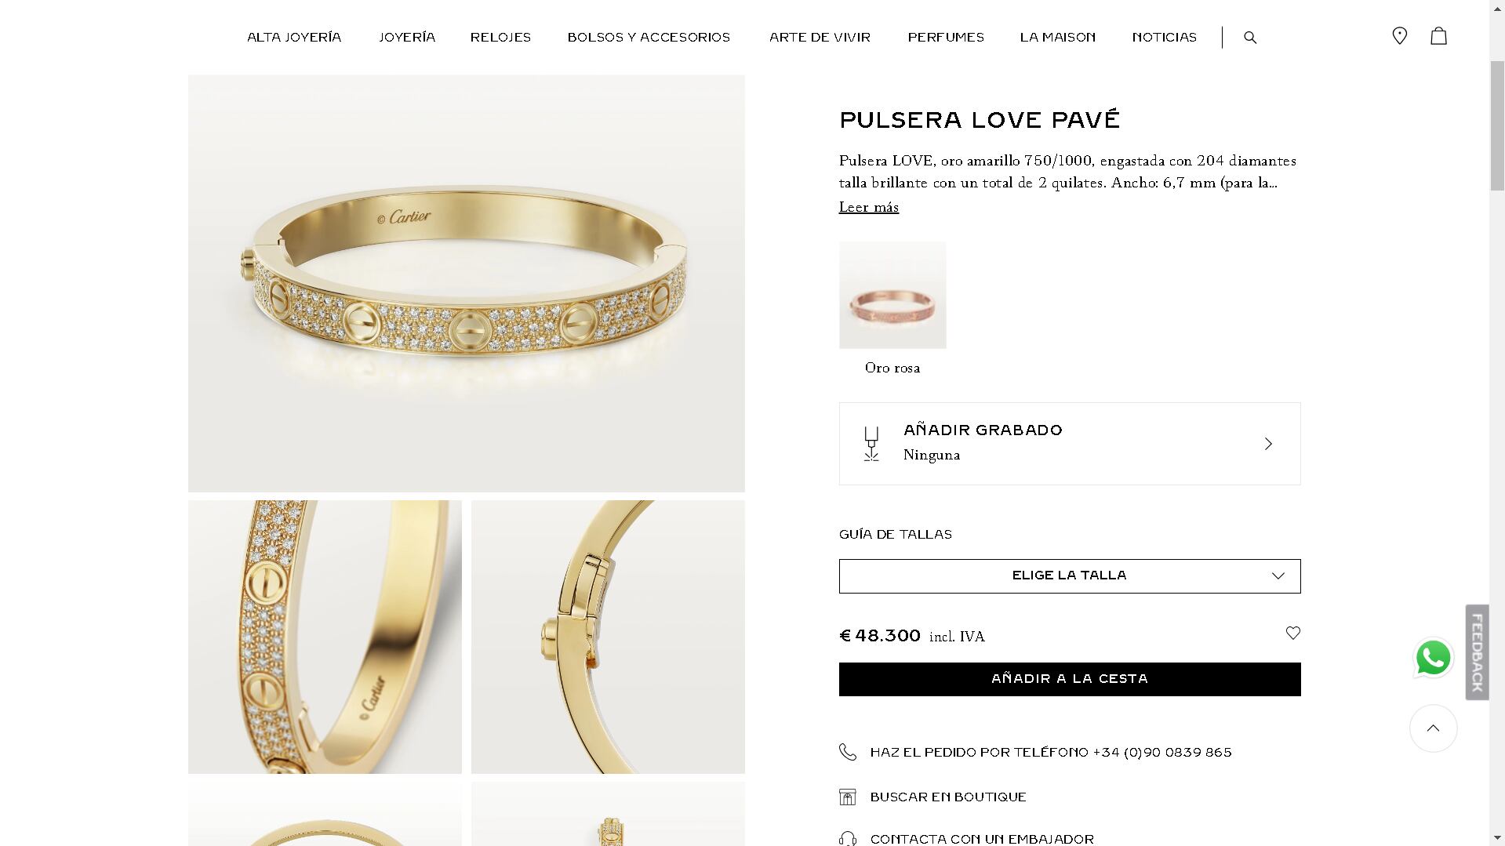Screen dimensions: 1505x846
Task: Open the Joyería menu
Action: [x=407, y=37]
